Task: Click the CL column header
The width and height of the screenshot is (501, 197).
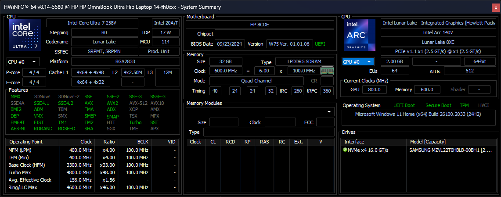Action: tap(213, 142)
